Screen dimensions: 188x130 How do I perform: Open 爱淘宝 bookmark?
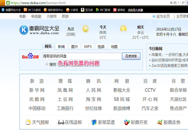point(119,10)
